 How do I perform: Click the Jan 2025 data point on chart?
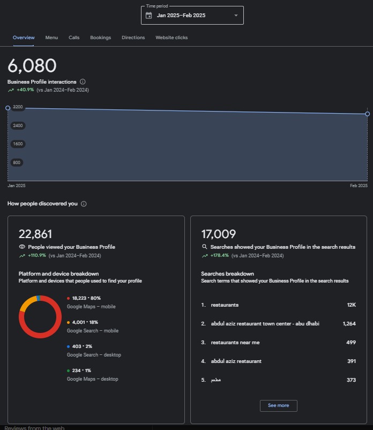8,108
